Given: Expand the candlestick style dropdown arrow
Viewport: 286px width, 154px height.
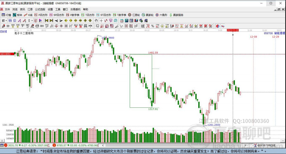Looking at the screenshot, I should 32,21.
